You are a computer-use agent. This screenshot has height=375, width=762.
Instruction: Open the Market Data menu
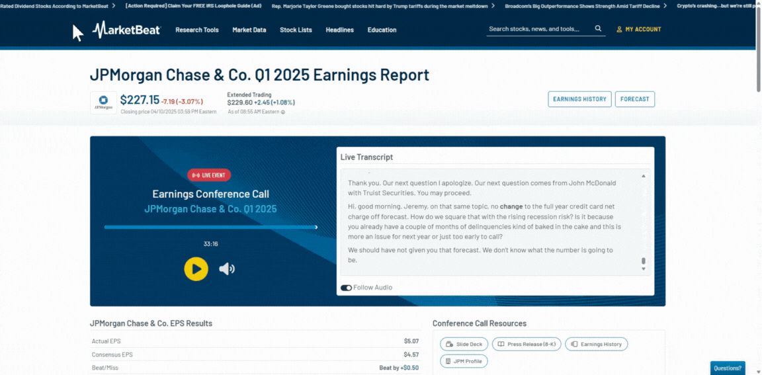249,30
